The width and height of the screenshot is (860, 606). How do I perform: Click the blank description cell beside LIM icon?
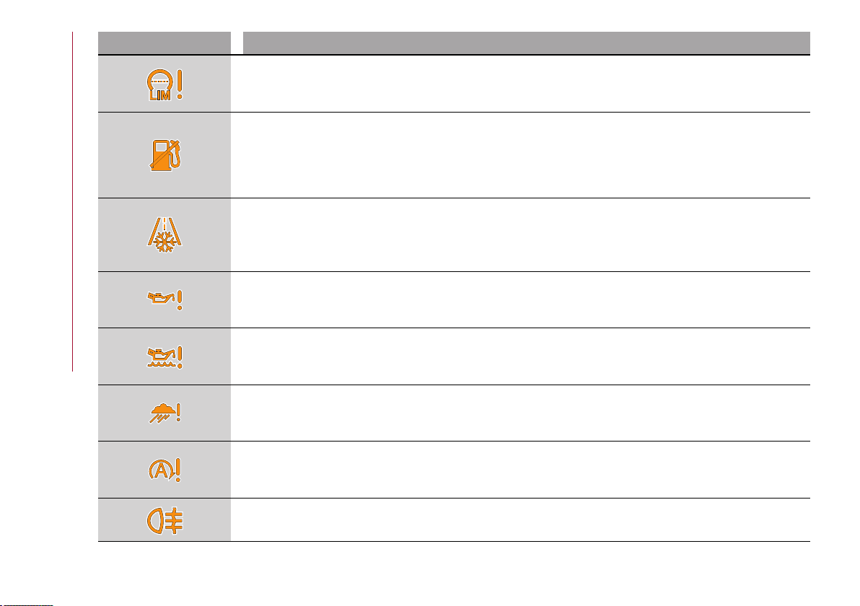click(x=520, y=84)
